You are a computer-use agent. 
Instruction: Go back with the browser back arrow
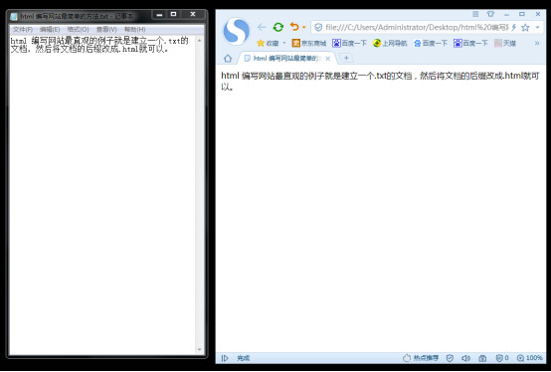pos(262,27)
